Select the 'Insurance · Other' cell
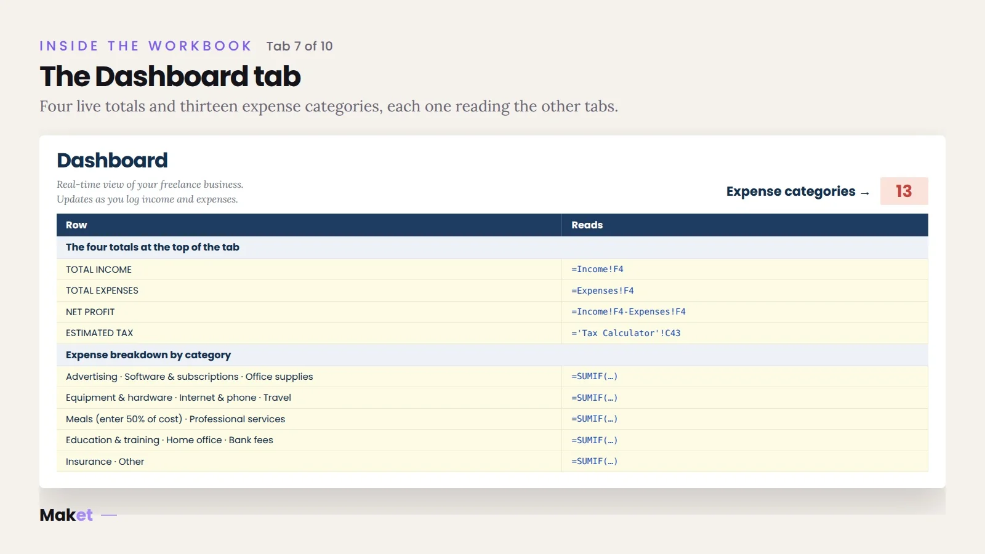The height and width of the screenshot is (554, 985). click(309, 462)
